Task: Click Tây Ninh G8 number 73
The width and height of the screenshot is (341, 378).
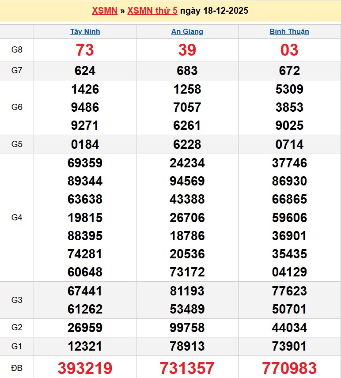Action: point(85,50)
